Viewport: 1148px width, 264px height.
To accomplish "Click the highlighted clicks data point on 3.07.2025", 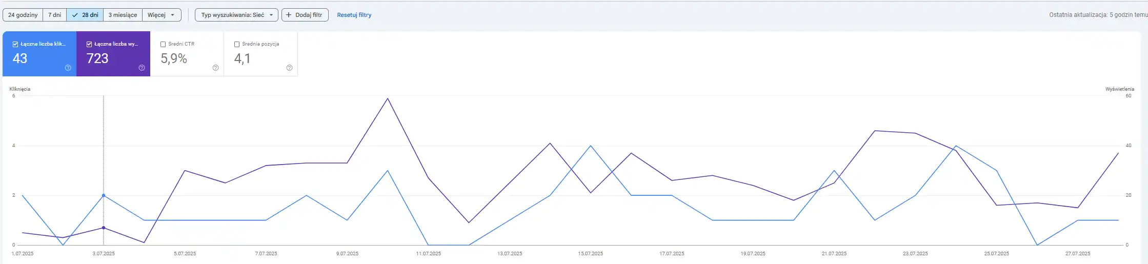I will coord(104,195).
